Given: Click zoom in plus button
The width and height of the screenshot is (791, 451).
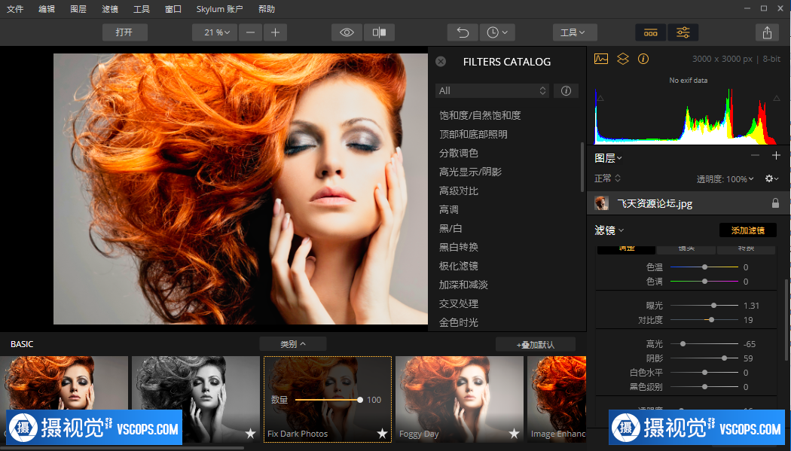Looking at the screenshot, I should pos(275,32).
